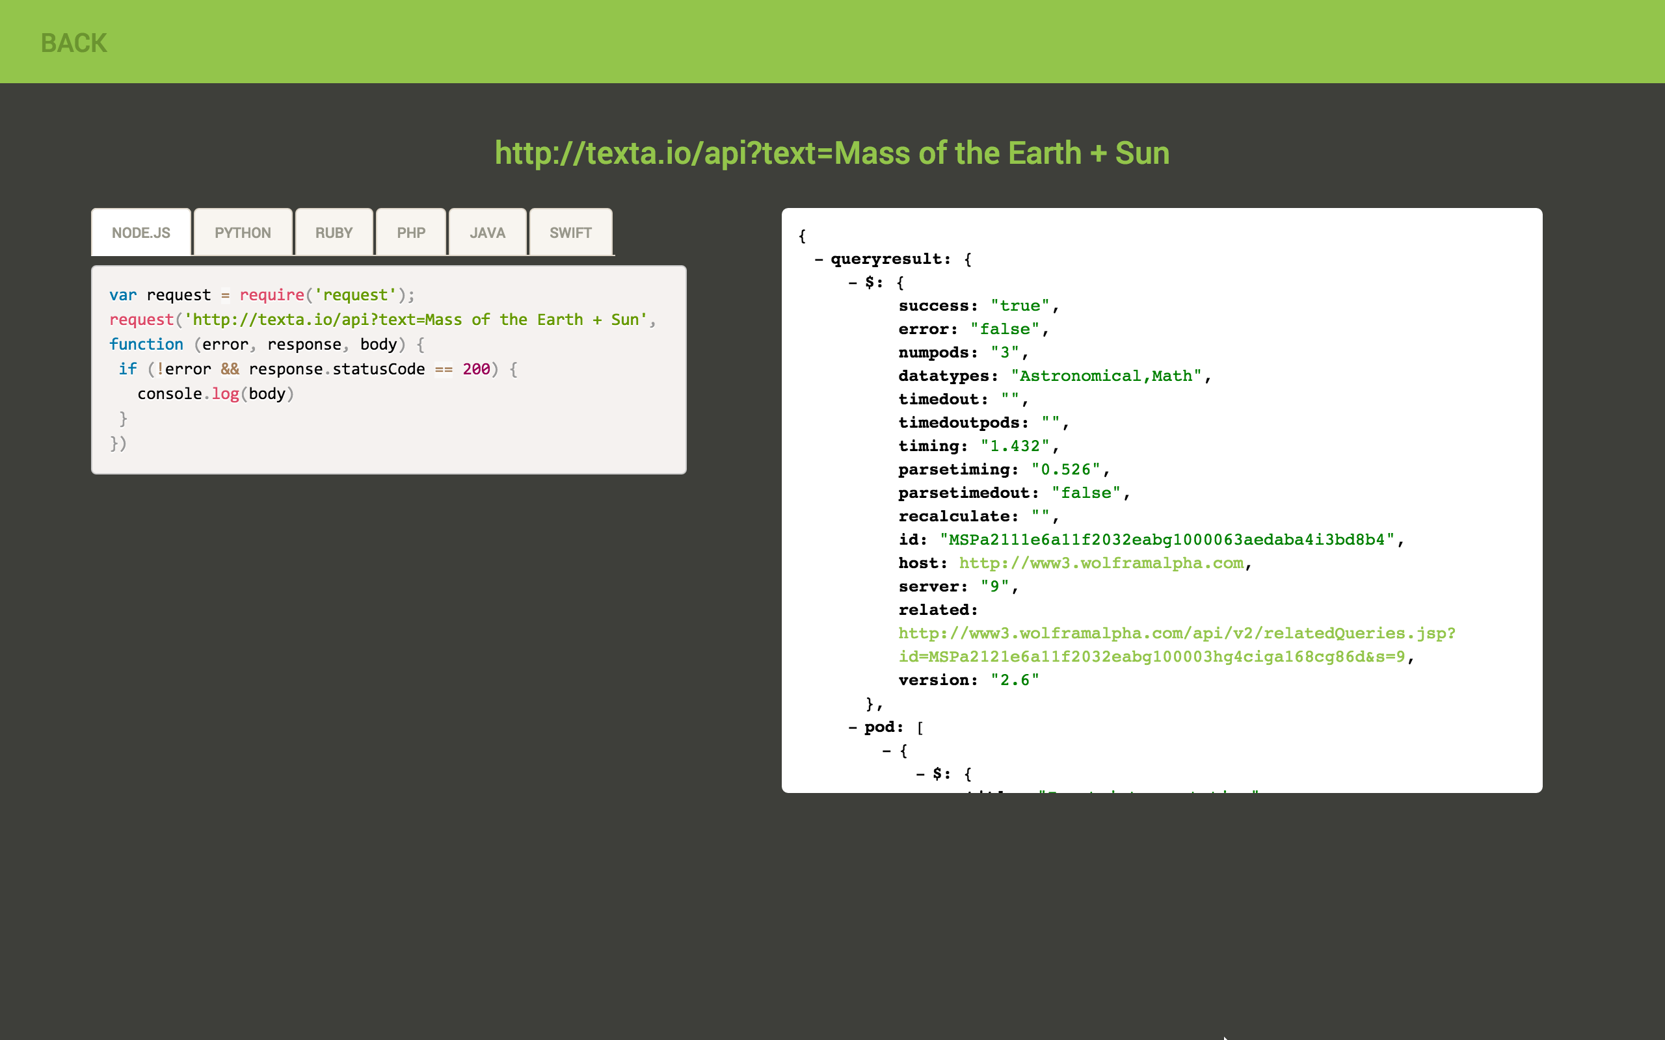Collapse the queryresult JSON node
The height and width of the screenshot is (1040, 1665).
tap(819, 259)
